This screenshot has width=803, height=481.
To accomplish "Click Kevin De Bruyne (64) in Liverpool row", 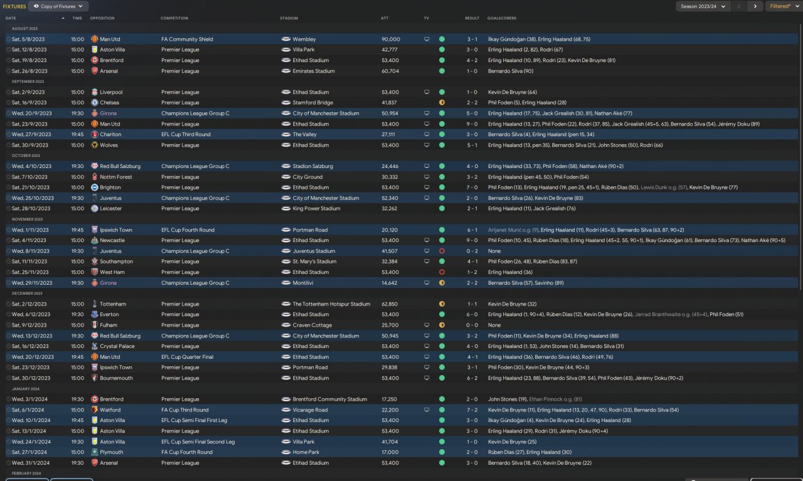I will pos(513,92).
